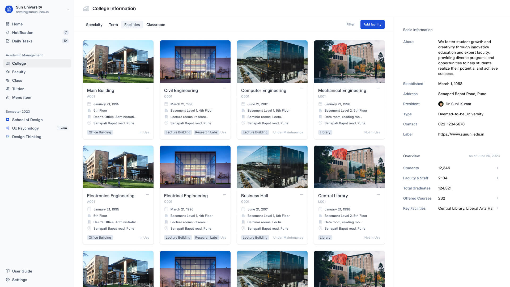Open the https://www.sununi.edu.in link
Image resolution: width=510 pixels, height=287 pixels.
tap(461, 134)
